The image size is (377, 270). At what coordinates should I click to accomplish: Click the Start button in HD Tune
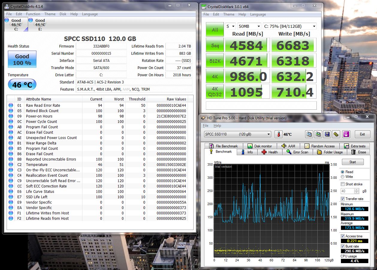353,162
